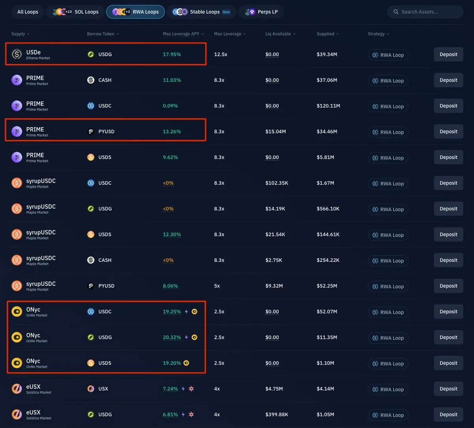Sort by the Borrow Token column header
Screen dimensions: 474x428
coord(103,34)
